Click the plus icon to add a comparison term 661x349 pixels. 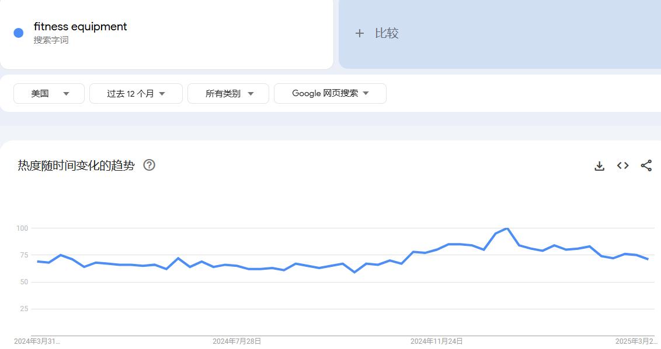360,33
